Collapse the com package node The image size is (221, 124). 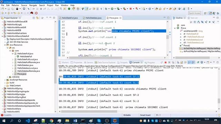coord(10,51)
